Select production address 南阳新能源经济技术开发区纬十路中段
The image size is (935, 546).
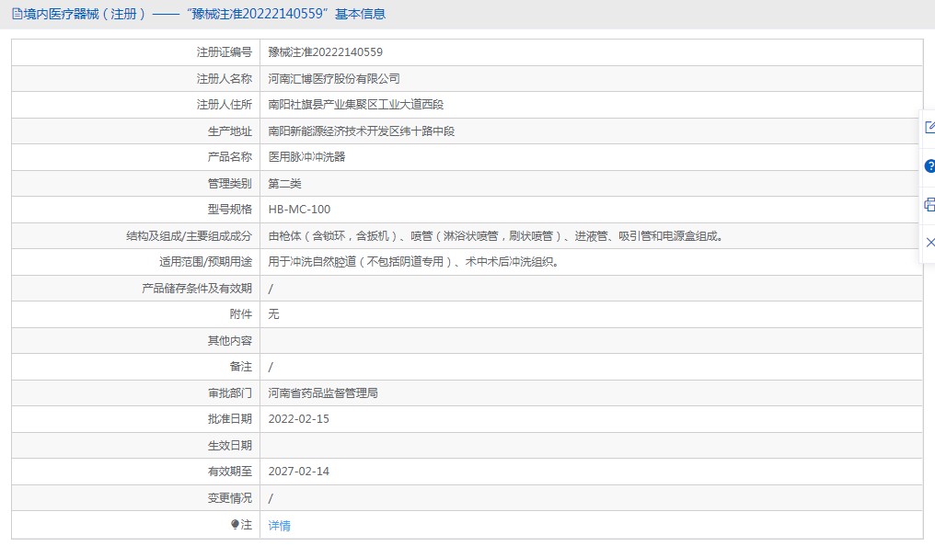point(362,131)
